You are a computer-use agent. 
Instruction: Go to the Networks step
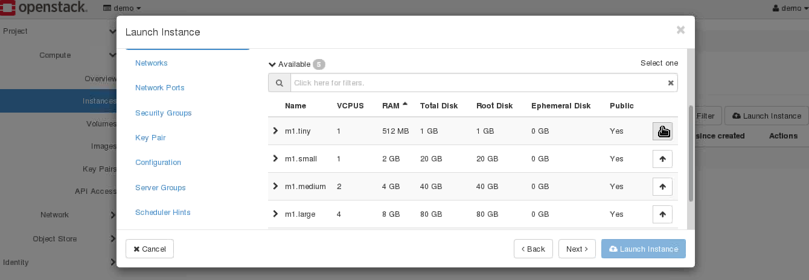(x=152, y=63)
